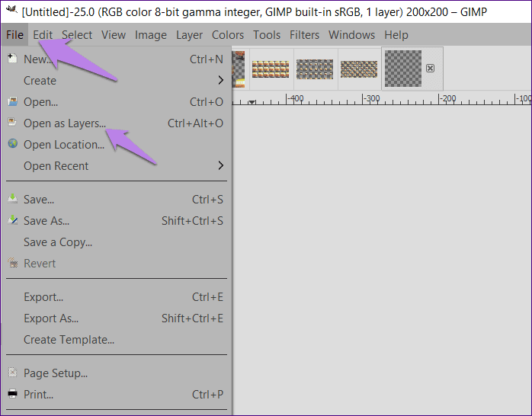Click the Open as Layers icon
Screen dimensions: 532x416
12,122
